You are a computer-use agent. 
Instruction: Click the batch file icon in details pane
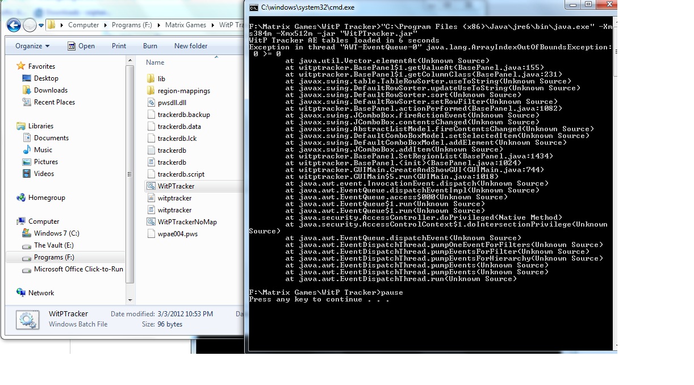27,319
